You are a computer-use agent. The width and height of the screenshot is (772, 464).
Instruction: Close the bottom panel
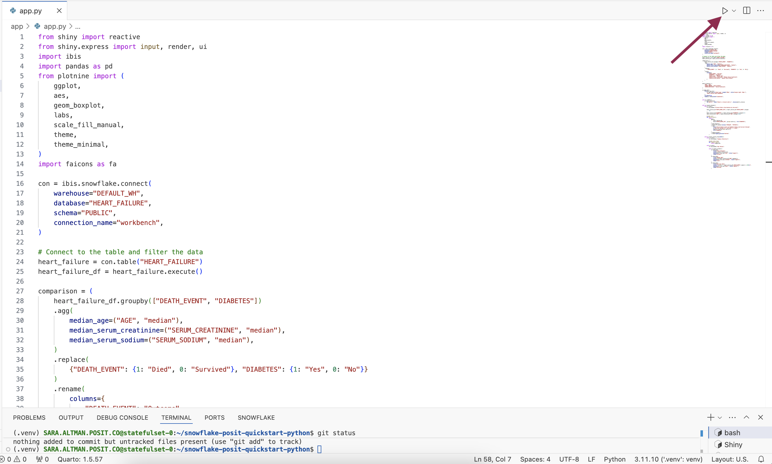(x=760, y=418)
